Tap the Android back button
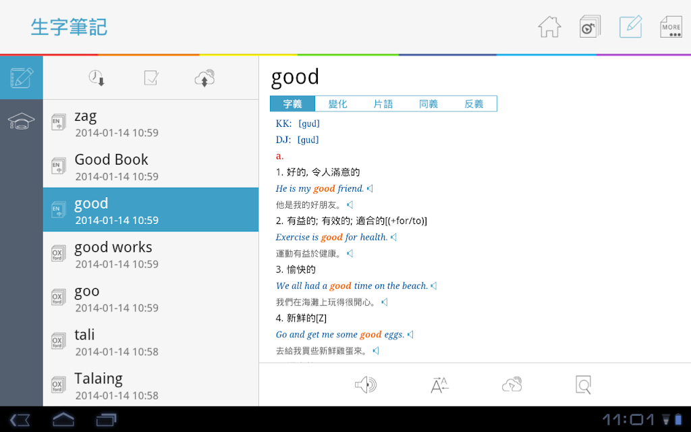This screenshot has width=691, height=432. pyautogui.click(x=20, y=420)
